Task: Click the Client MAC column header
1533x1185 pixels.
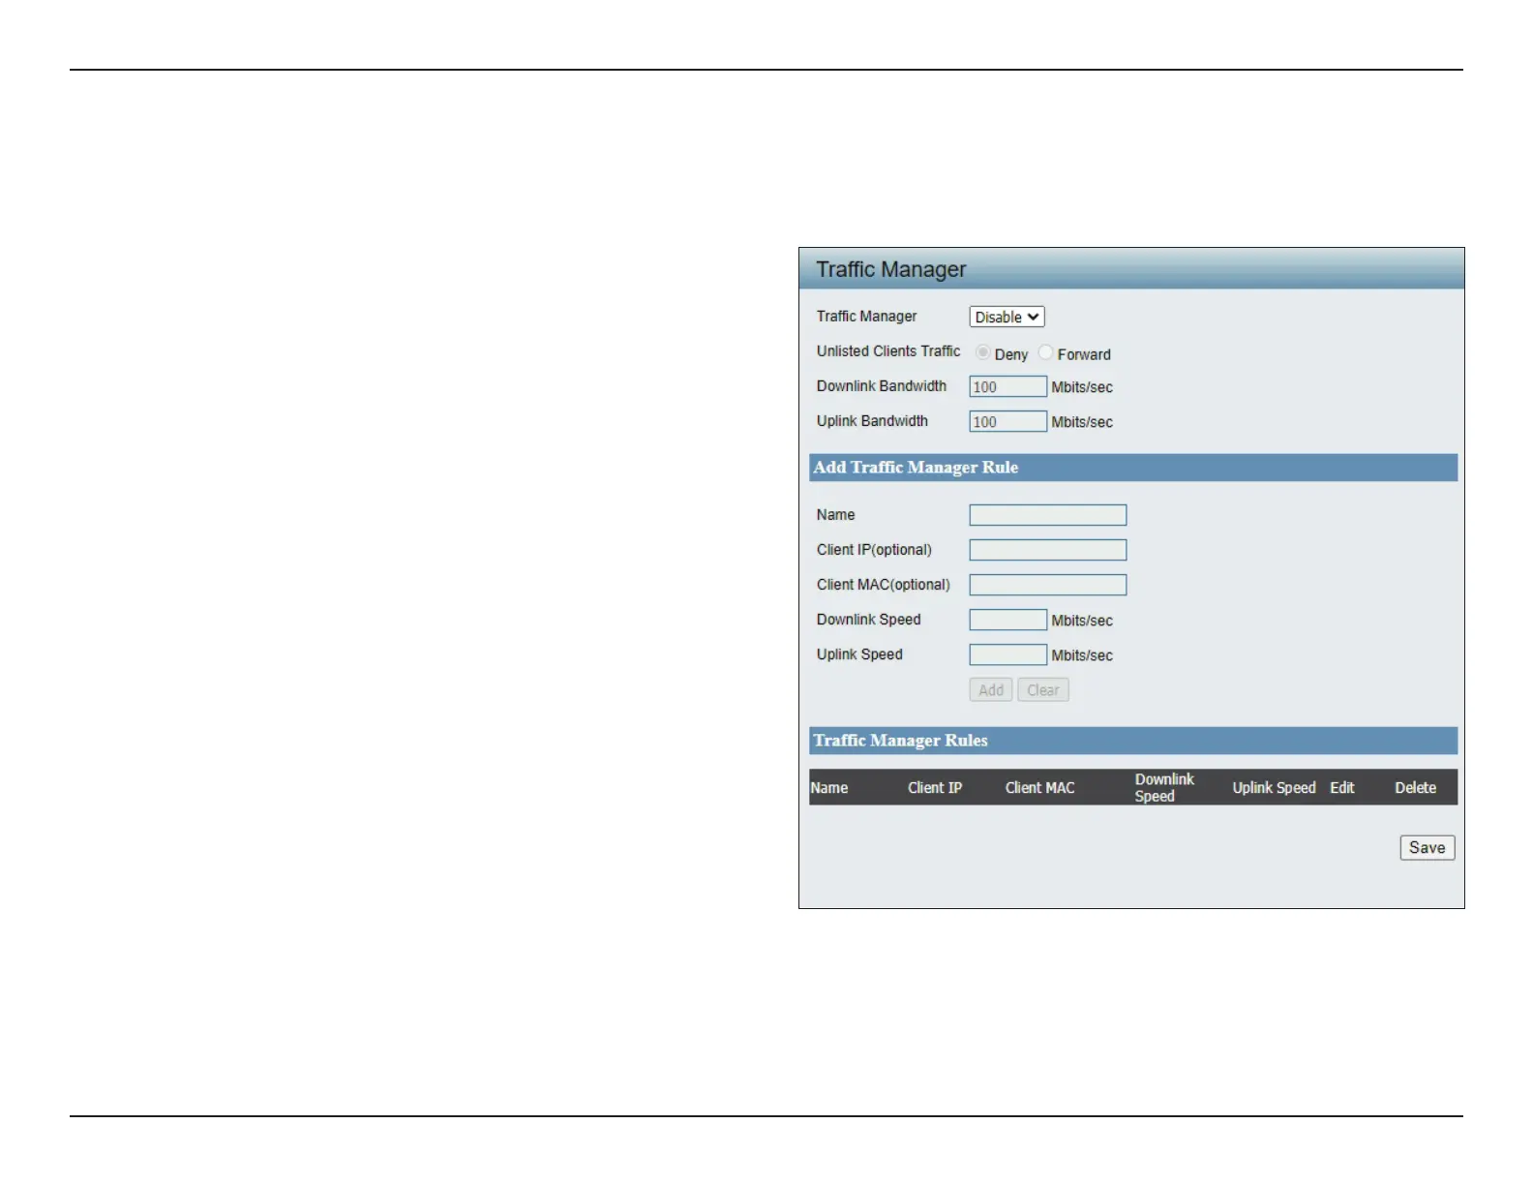Action: pyautogui.click(x=1040, y=788)
